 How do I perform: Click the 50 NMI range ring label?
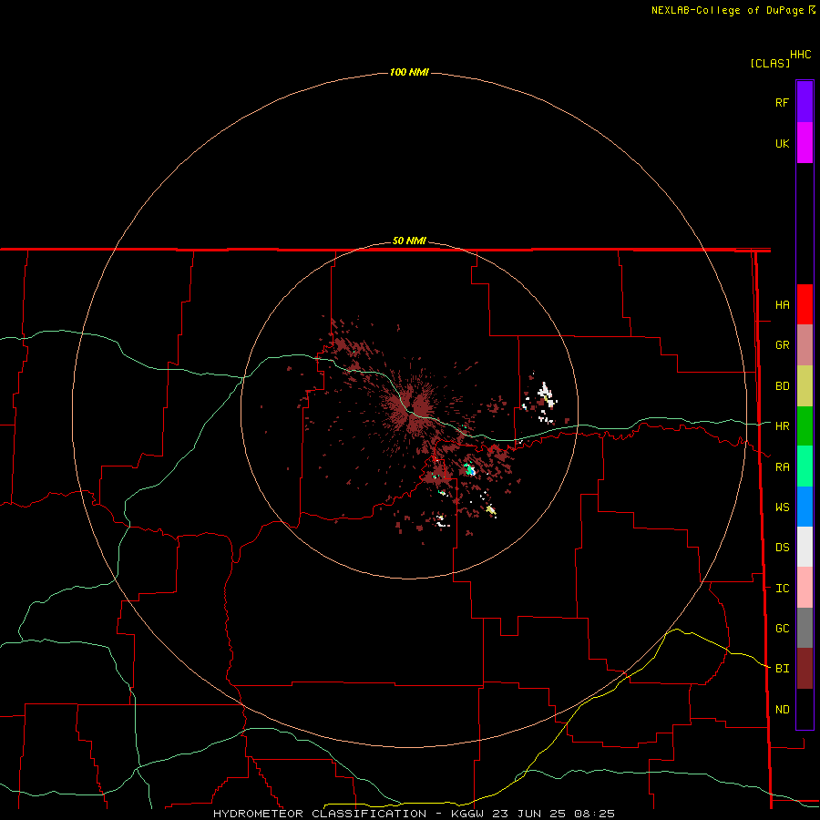409,241
